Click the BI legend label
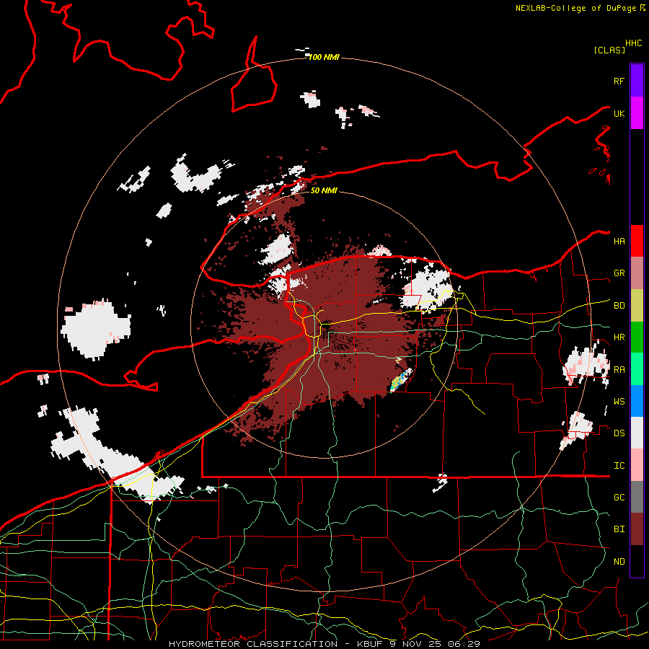The image size is (649, 649). coord(619,529)
